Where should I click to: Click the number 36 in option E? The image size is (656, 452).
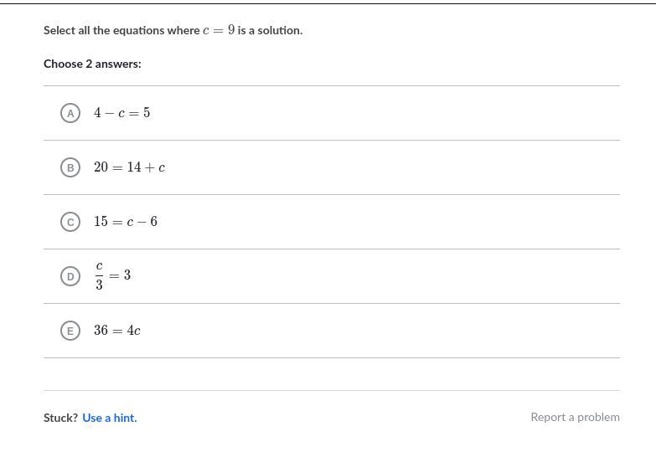point(101,331)
